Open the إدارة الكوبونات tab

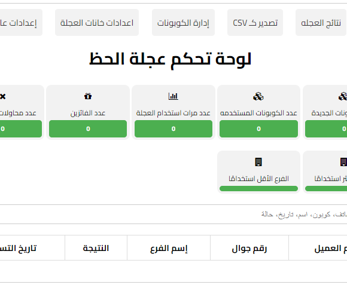183,23
